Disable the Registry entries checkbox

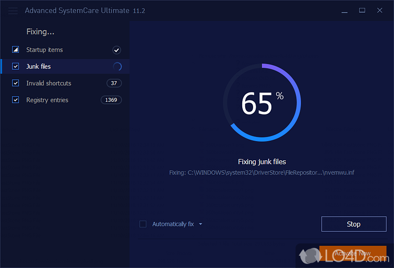pyautogui.click(x=16, y=100)
